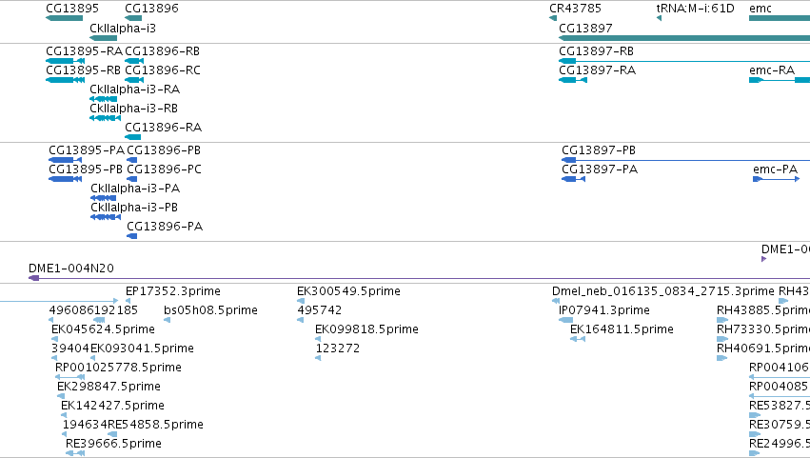This screenshot has height=458, width=810.
Task: Select the IP07941.3prime EST glyph
Action: pos(565,320)
